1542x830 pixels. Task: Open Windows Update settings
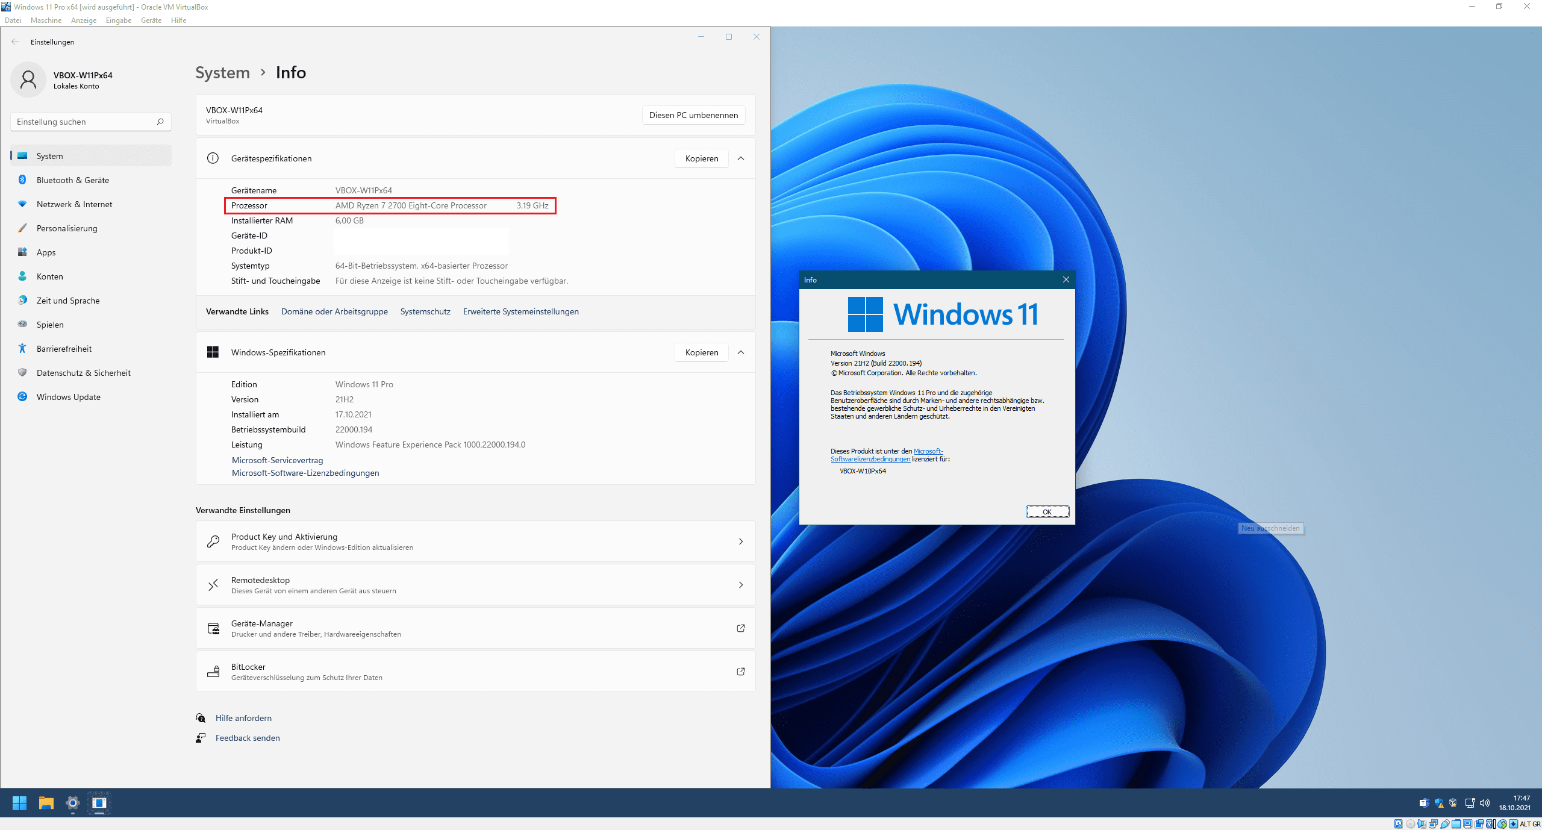pyautogui.click(x=91, y=397)
